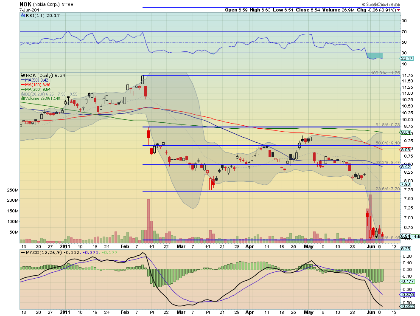Click the volume bars icon in the legend
This screenshot has width=420, height=316.
pyautogui.click(x=23, y=99)
